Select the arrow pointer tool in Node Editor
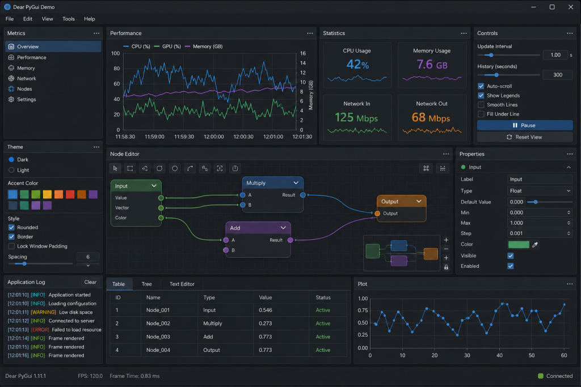 point(115,168)
